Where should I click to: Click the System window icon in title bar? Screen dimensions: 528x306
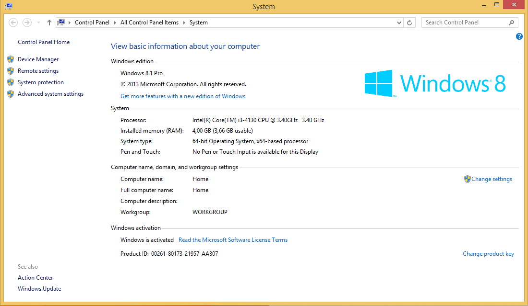(9, 6)
